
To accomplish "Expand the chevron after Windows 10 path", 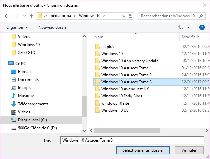I will coord(104,16).
